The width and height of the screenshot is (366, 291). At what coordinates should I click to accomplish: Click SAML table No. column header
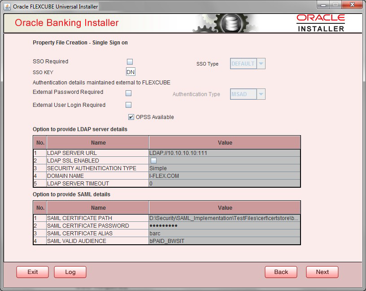(x=40, y=208)
